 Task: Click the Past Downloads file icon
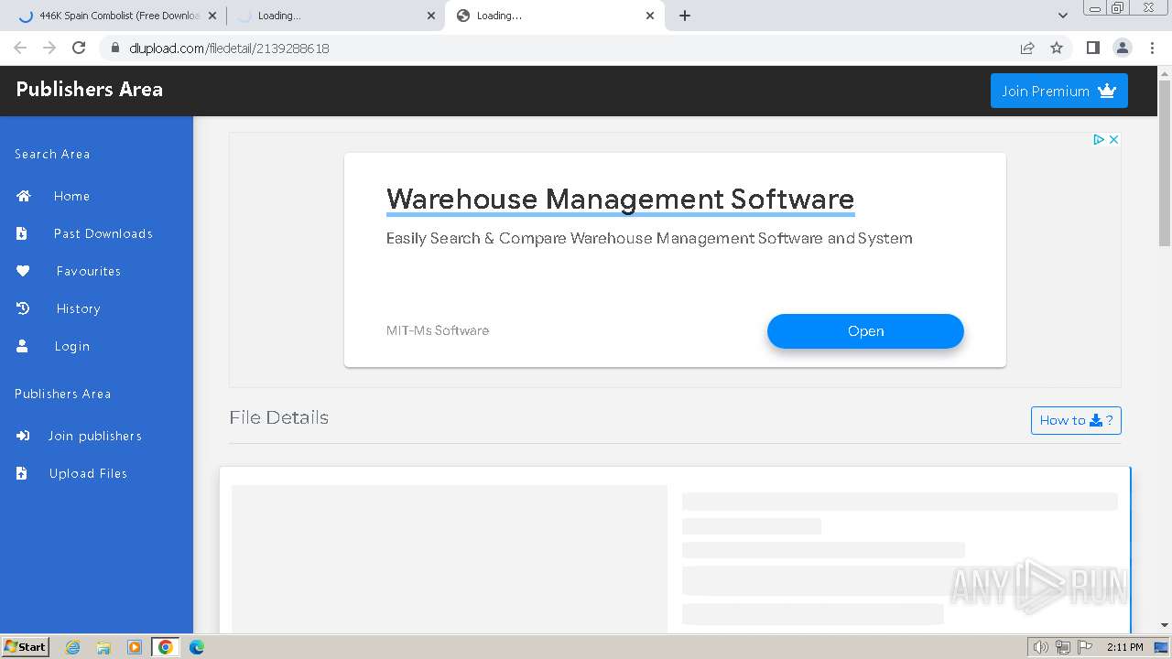(x=22, y=233)
